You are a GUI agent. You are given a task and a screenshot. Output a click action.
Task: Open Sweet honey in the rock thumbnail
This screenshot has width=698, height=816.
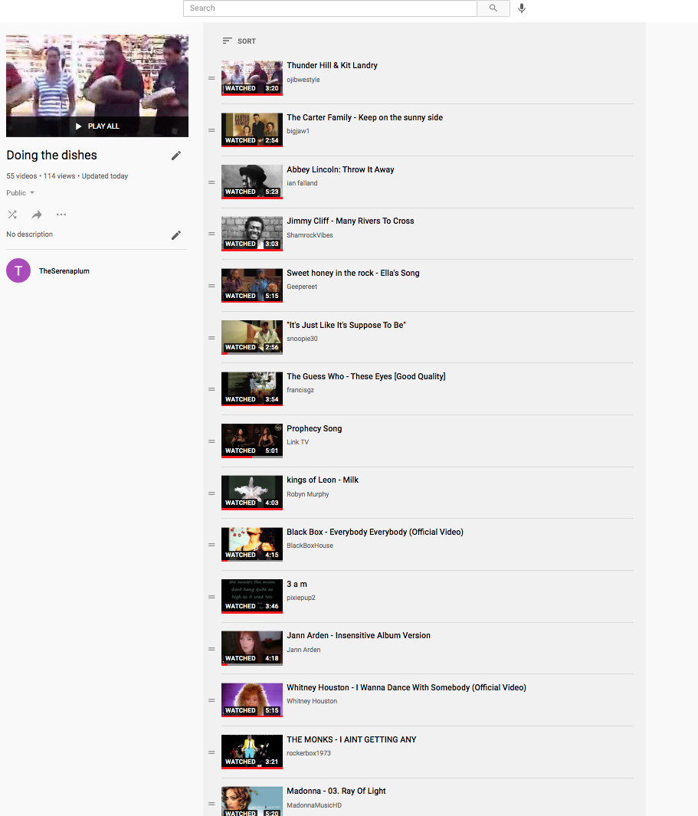252,286
